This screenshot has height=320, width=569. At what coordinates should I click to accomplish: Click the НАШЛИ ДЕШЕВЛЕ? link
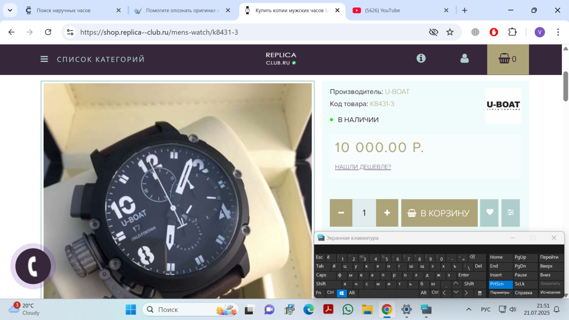coord(363,167)
